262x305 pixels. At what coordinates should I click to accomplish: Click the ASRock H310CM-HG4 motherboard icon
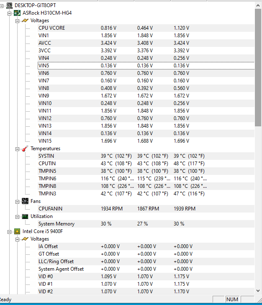click(x=17, y=13)
